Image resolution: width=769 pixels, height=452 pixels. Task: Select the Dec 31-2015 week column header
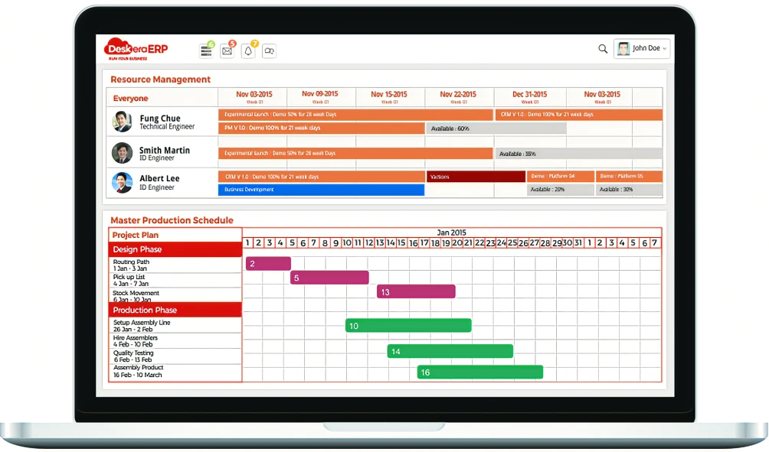pyautogui.click(x=529, y=96)
